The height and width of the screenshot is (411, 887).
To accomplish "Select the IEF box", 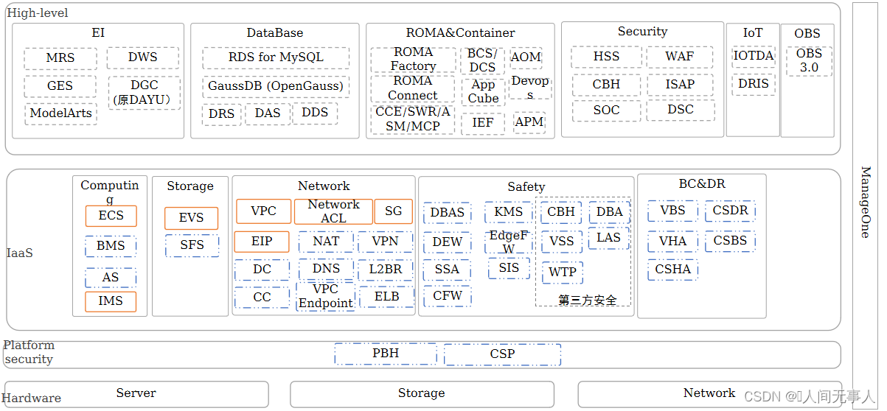I will (x=483, y=123).
